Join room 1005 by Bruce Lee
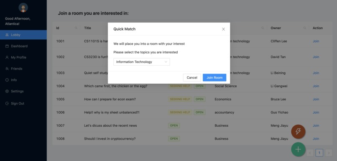 [316, 99]
